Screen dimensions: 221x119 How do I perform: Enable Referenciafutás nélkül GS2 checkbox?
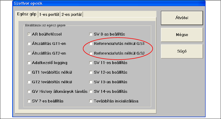click(x=91, y=53)
